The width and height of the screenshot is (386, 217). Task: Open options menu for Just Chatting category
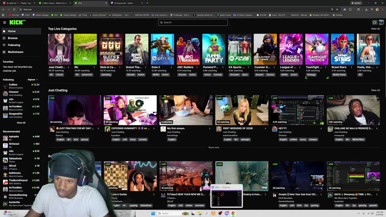coord(68,67)
